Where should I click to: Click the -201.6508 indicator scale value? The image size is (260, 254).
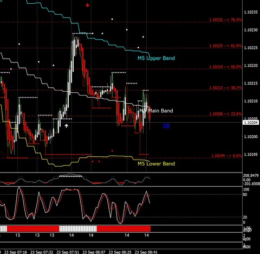pyautogui.click(x=251, y=184)
